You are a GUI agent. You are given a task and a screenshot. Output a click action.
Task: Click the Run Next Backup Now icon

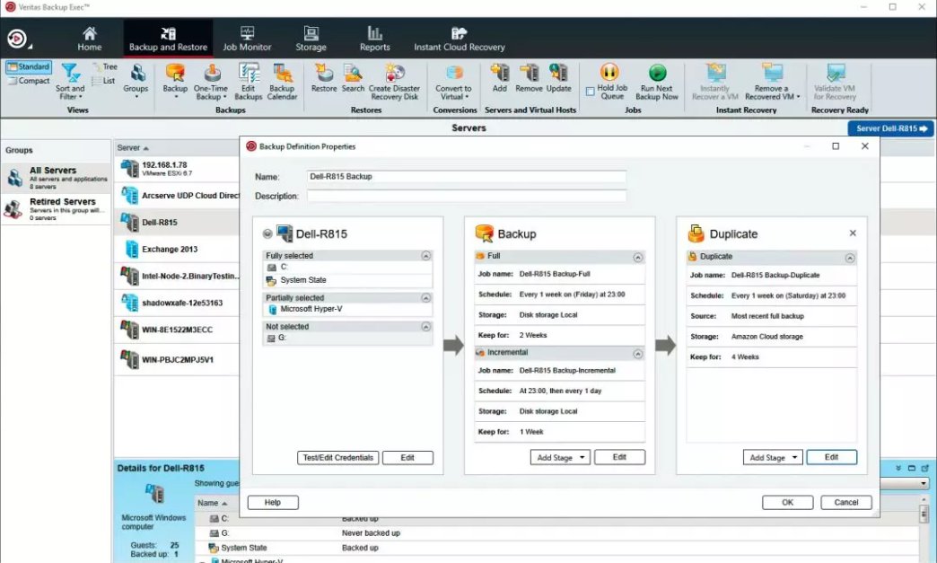click(657, 75)
